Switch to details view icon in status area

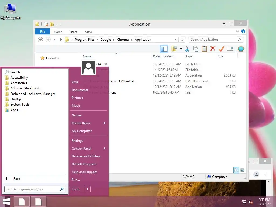pos(236,170)
